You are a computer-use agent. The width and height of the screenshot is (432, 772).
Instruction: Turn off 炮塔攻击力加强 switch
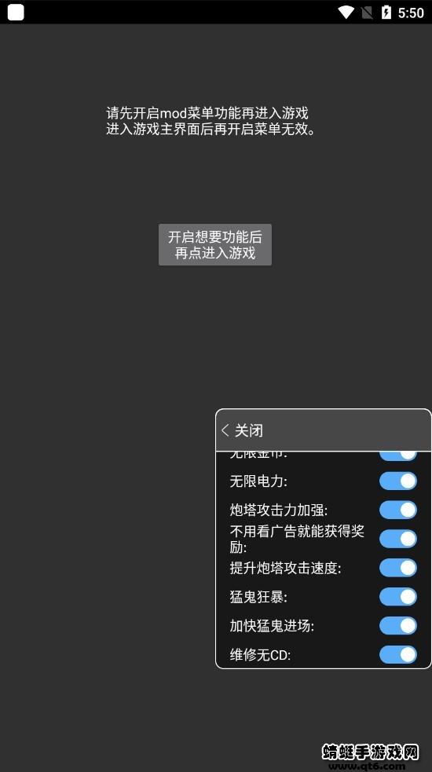pyautogui.click(x=398, y=510)
